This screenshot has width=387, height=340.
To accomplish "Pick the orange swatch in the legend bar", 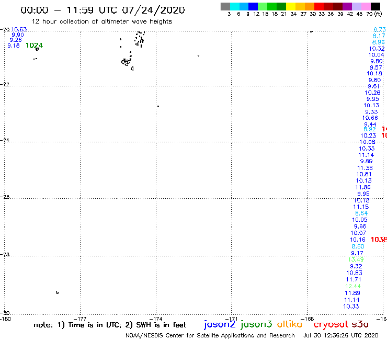I will point(310,6).
